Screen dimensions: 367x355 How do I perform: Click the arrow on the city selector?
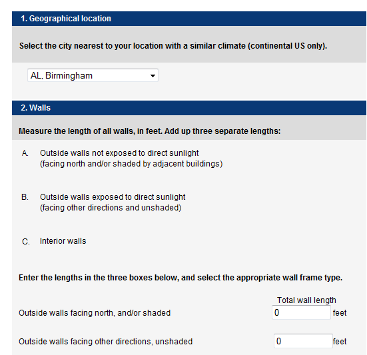pyautogui.click(x=153, y=75)
